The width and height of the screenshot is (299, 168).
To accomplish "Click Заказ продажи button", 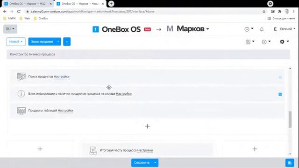I will tap(42, 42).
